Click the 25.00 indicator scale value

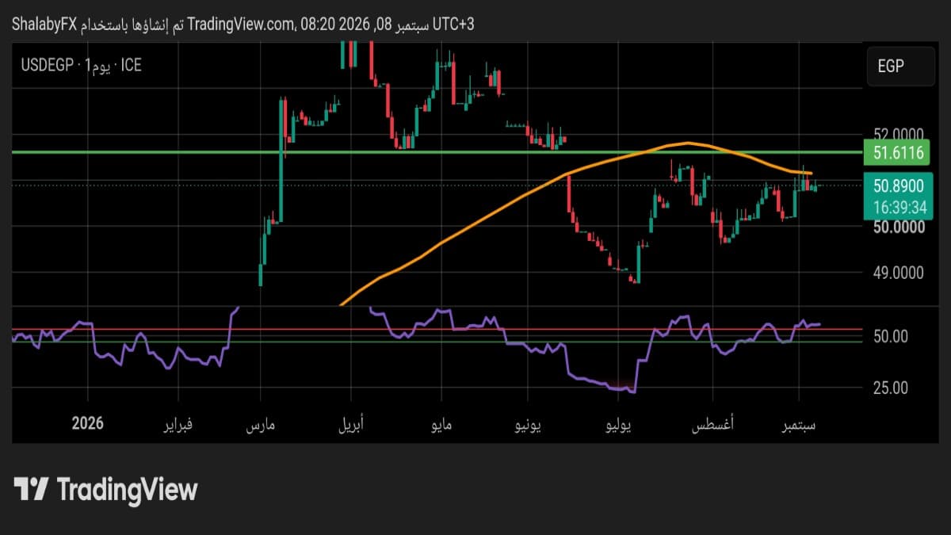891,388
